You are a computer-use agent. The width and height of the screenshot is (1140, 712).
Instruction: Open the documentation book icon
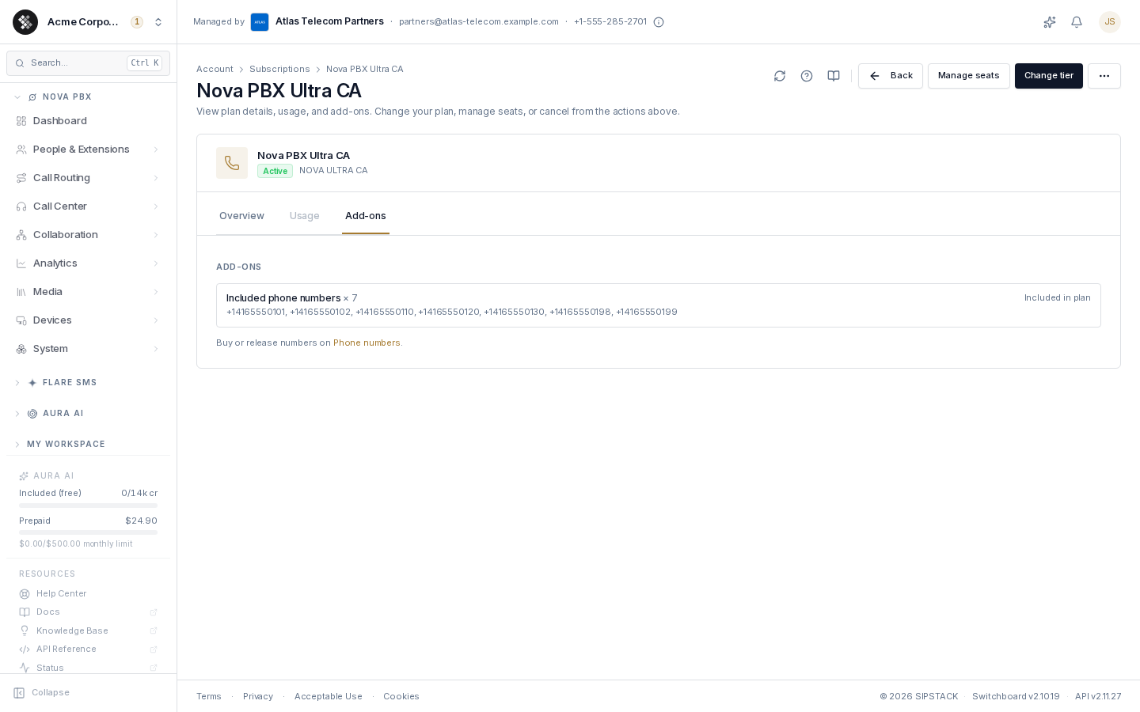click(834, 76)
